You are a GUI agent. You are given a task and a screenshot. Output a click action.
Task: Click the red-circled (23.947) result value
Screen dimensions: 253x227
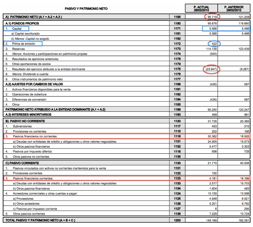pos(211,69)
